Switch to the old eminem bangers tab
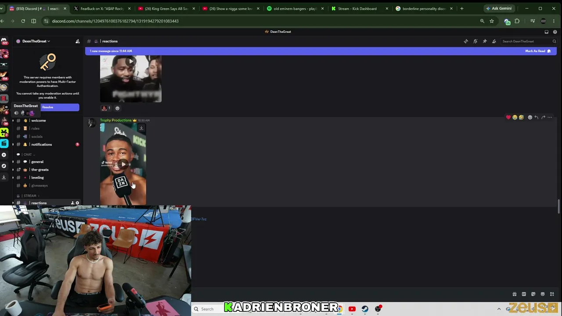The height and width of the screenshot is (316, 562). [x=295, y=9]
